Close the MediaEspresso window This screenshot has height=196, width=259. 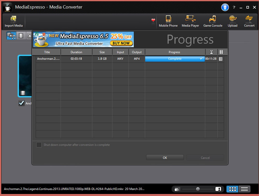click(x=254, y=7)
